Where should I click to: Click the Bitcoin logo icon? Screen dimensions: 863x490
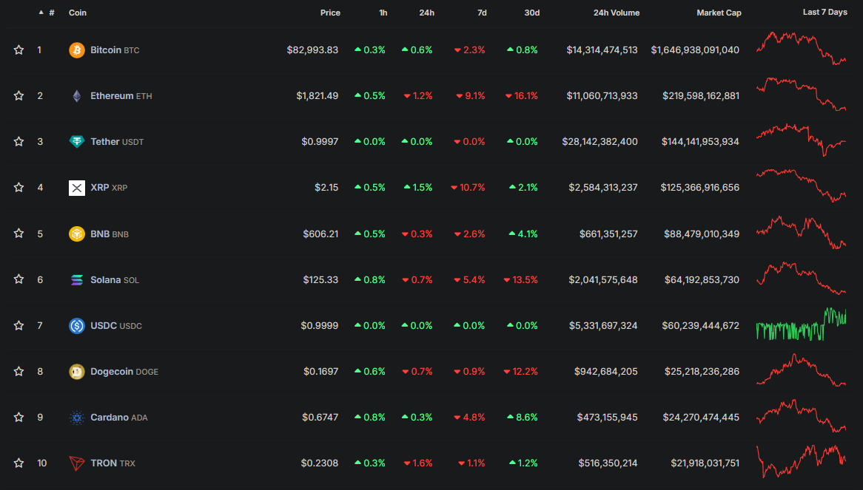pyautogui.click(x=76, y=50)
